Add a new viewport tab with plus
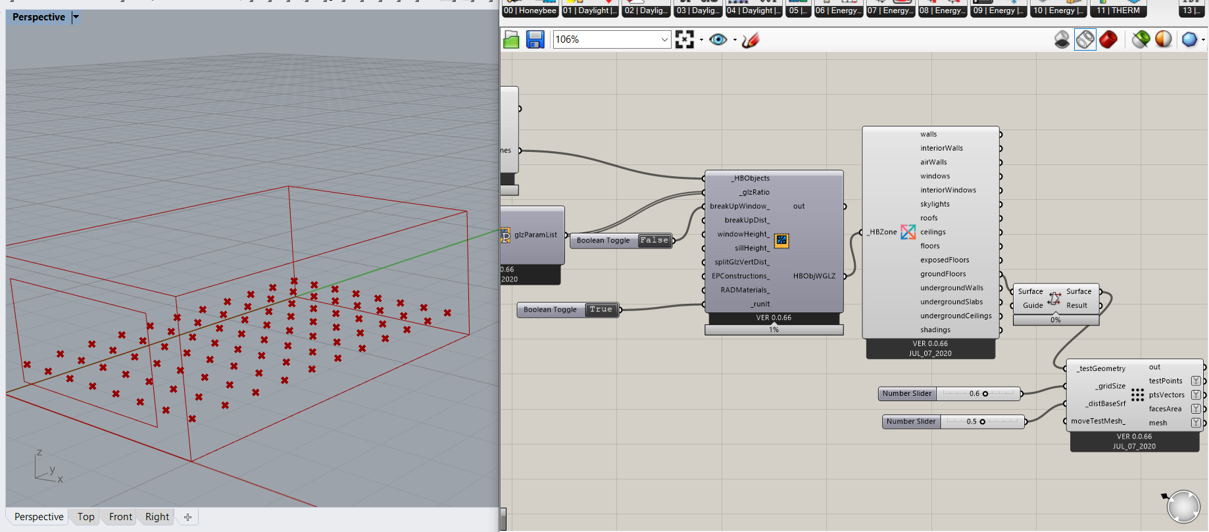This screenshot has width=1209, height=532. 187,518
